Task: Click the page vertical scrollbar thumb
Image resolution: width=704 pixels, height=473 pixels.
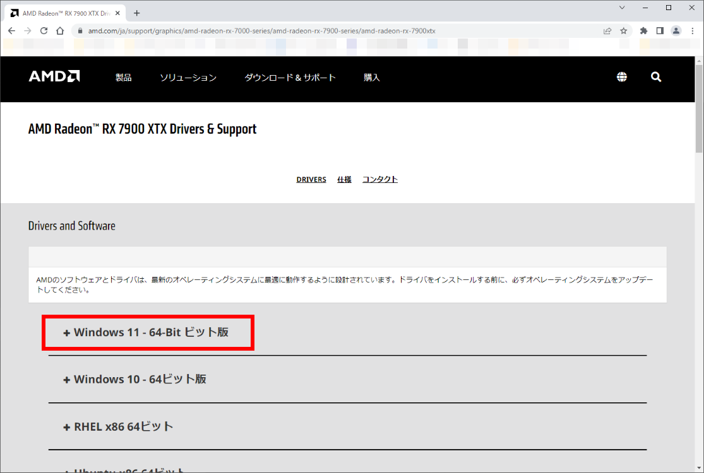Action: pos(699,108)
